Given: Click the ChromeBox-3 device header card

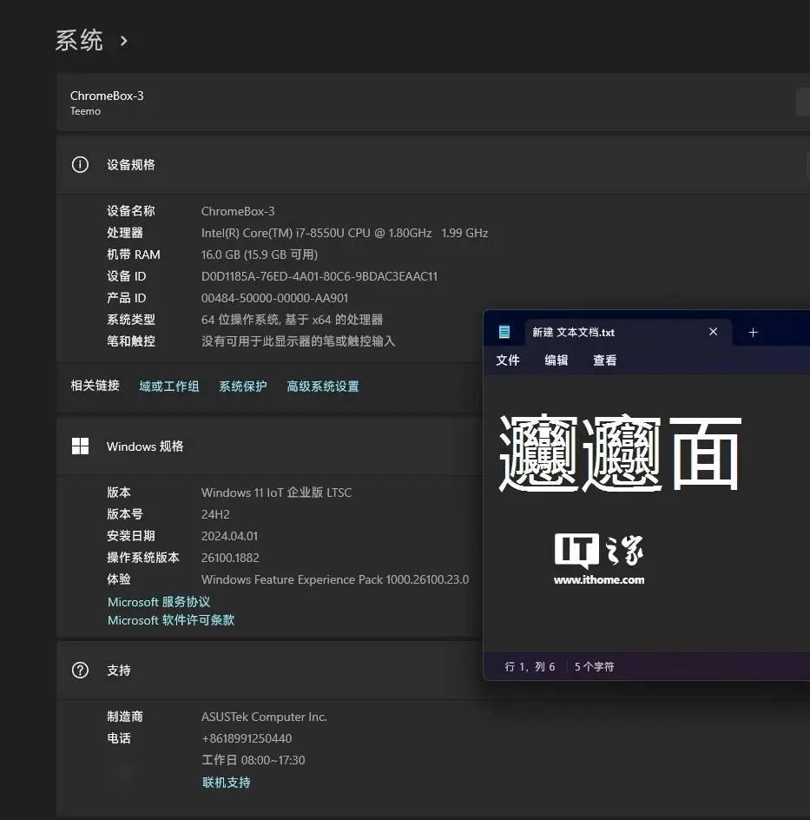Looking at the screenshot, I should (433, 102).
